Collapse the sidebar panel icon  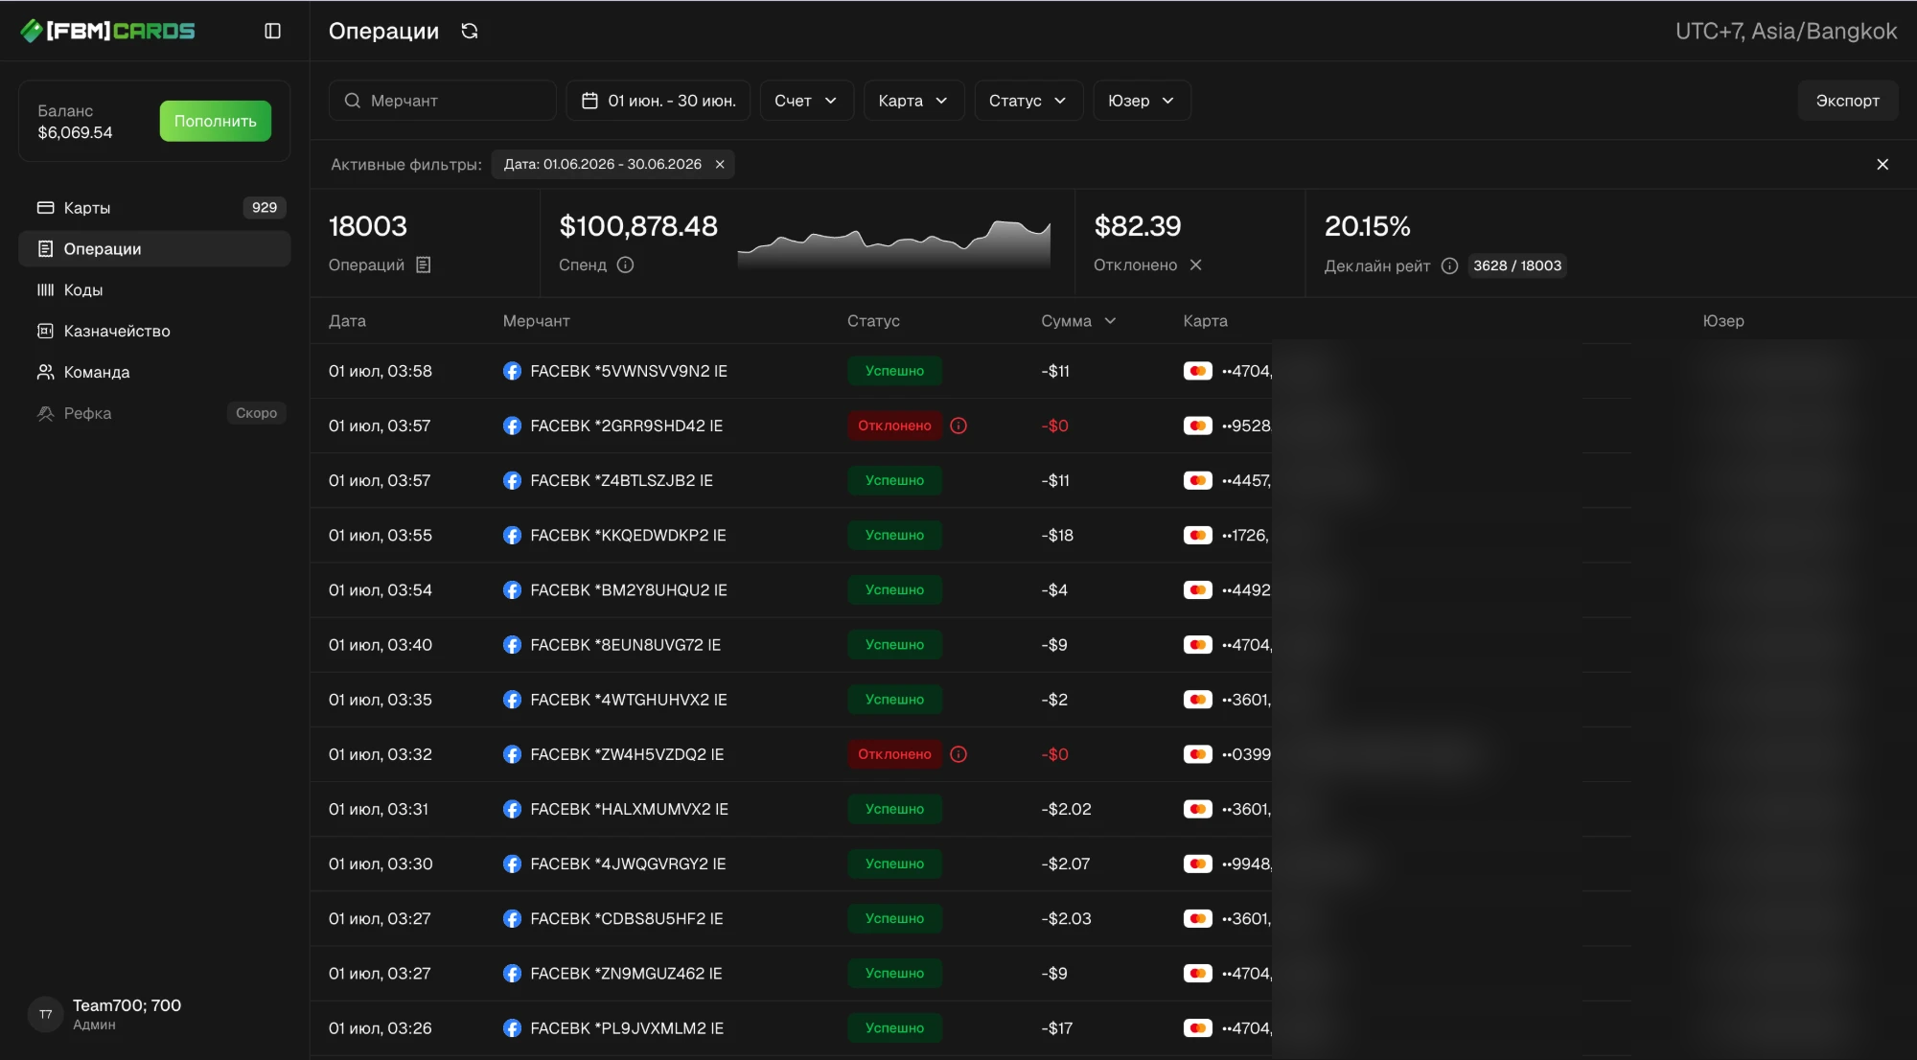click(273, 31)
